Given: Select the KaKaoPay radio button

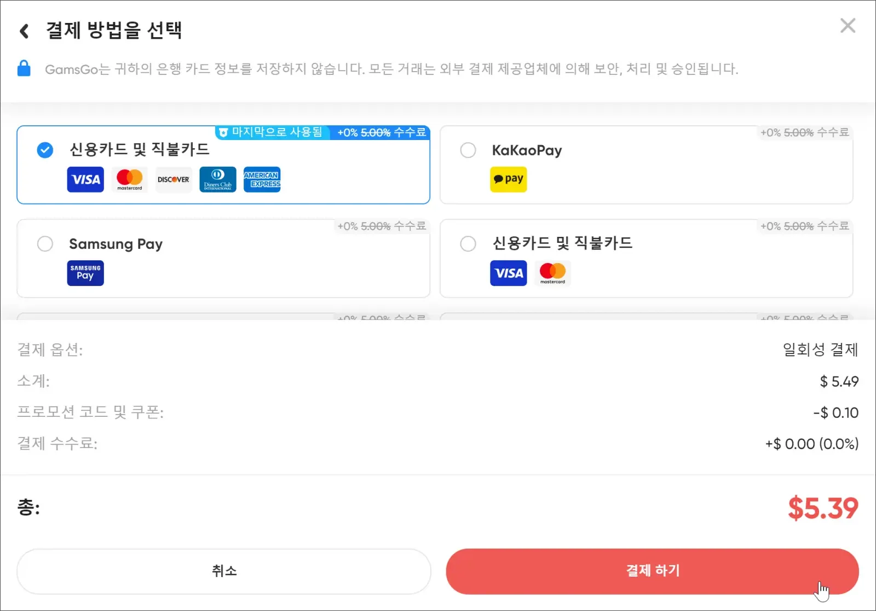Looking at the screenshot, I should (468, 150).
